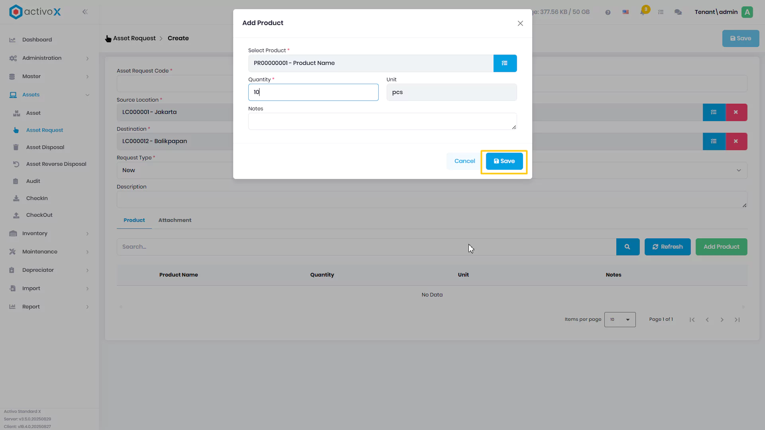Click the Dashboard chart icon
765x430 pixels.
pyautogui.click(x=12, y=40)
